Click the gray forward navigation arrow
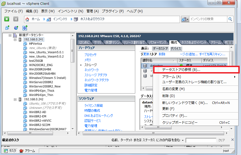 tap(16, 19)
